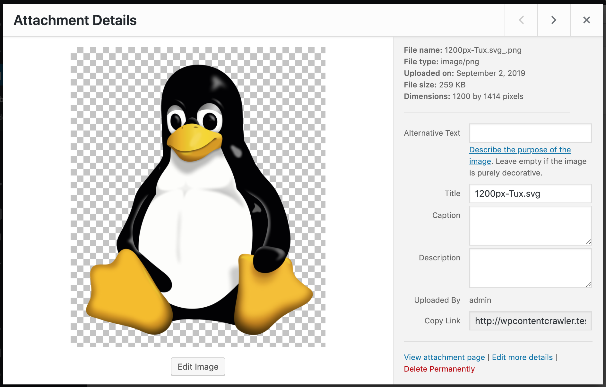Open the Edit more details link
The height and width of the screenshot is (387, 606).
coord(522,357)
